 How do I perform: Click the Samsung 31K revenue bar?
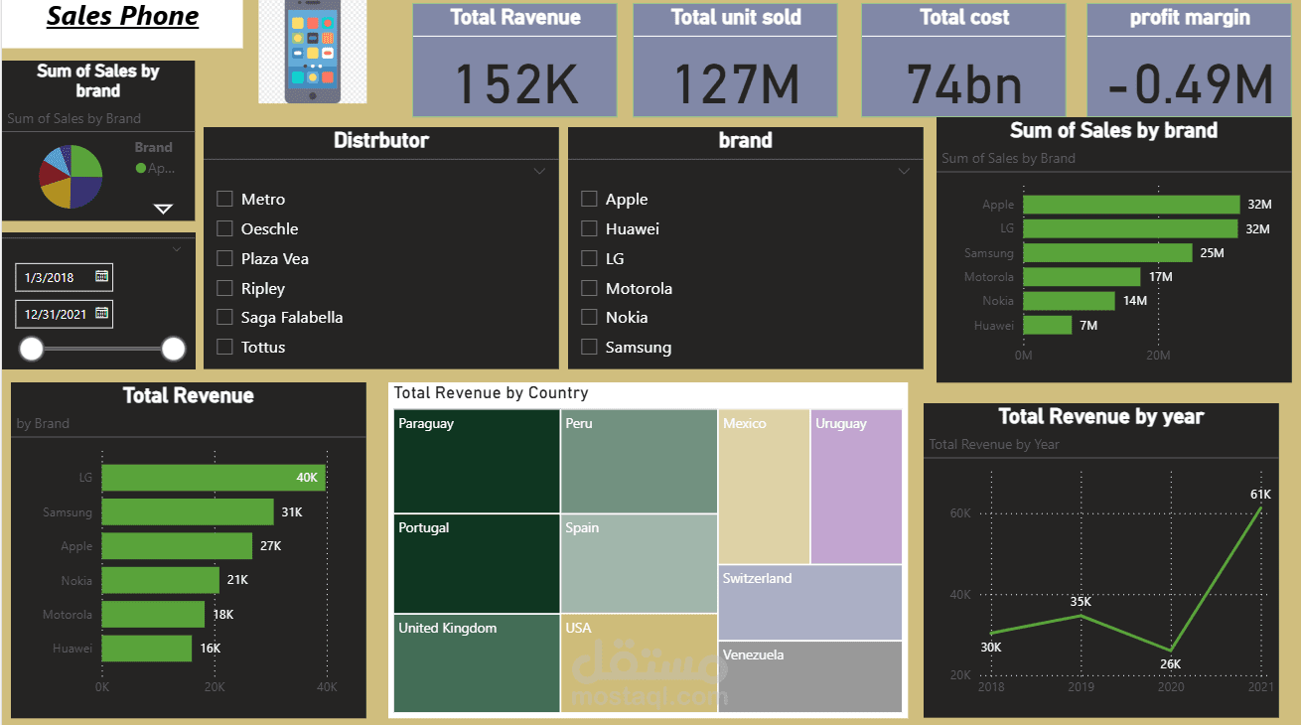click(188, 512)
